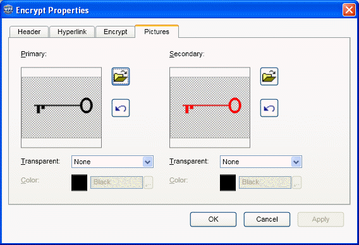This screenshot has height=245, width=359.
Task: Click the WPF icon in title bar
Action: 8,9
